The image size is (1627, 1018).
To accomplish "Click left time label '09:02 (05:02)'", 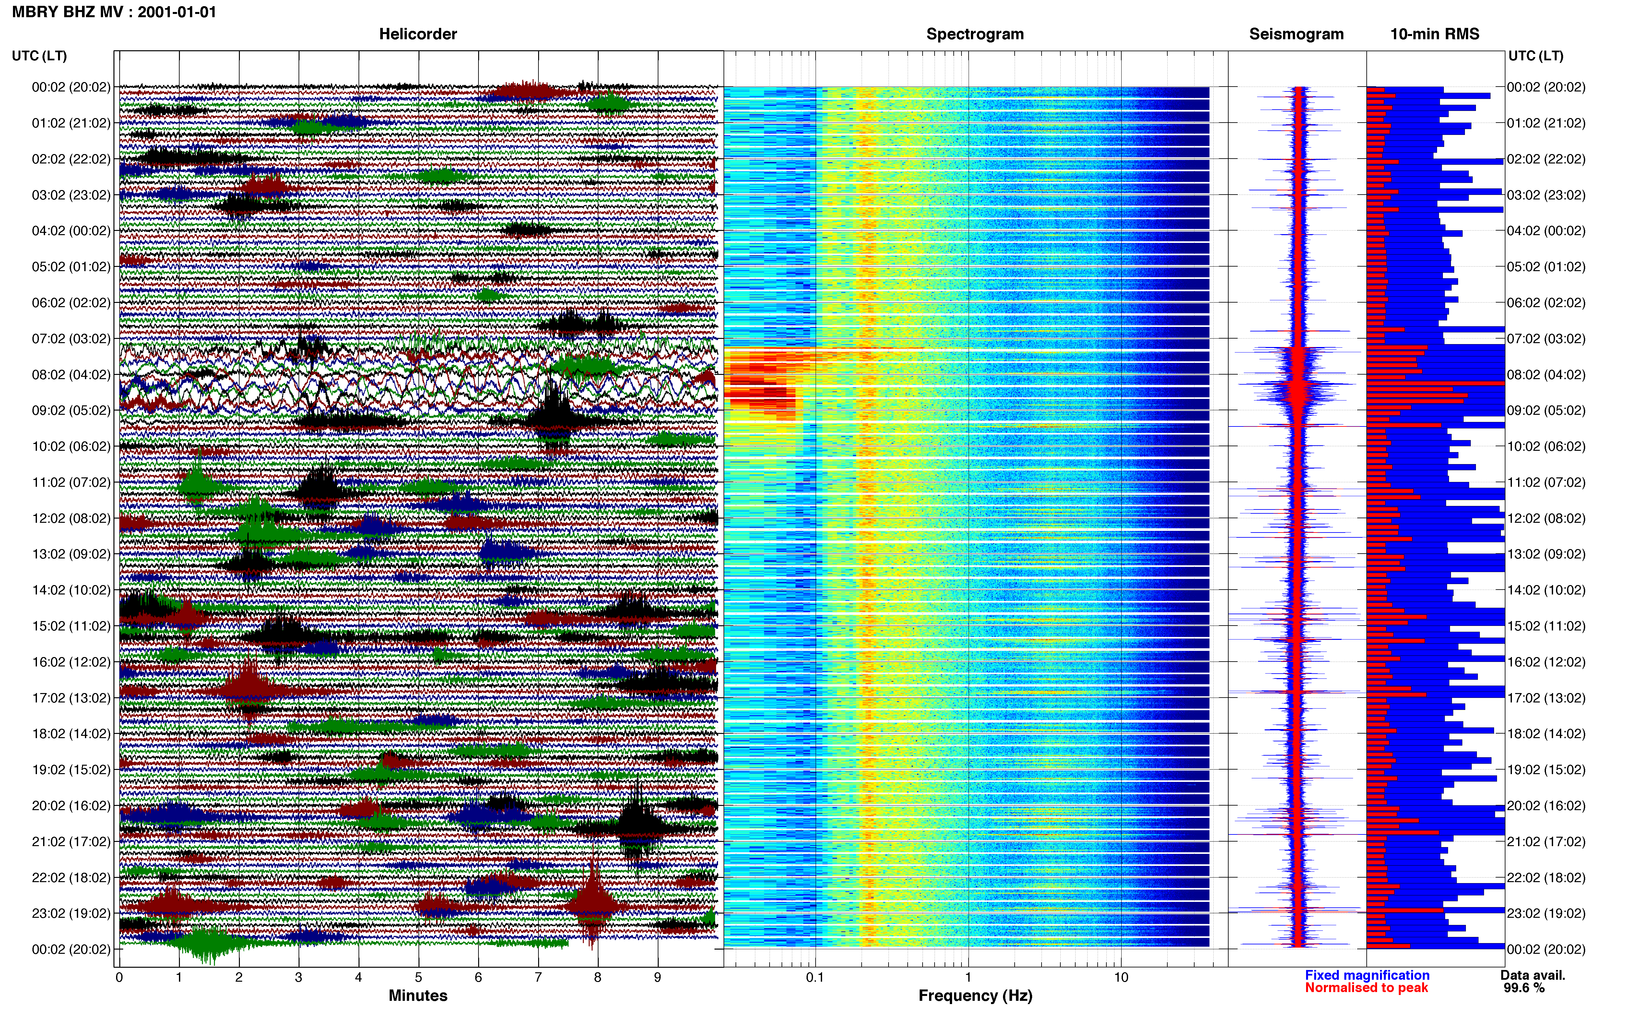I will click(x=71, y=411).
